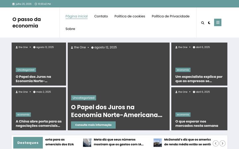Click economia tag on China article card

coord(23,115)
